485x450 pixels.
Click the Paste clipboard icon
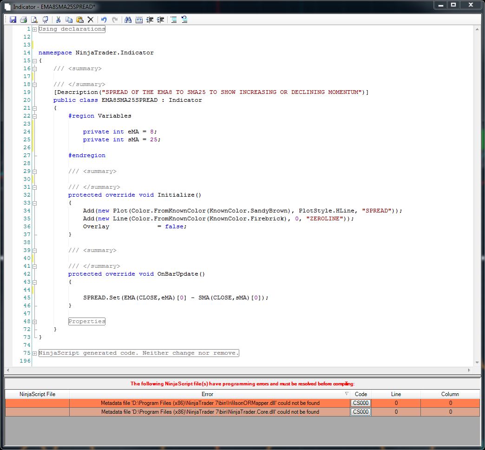pos(79,20)
